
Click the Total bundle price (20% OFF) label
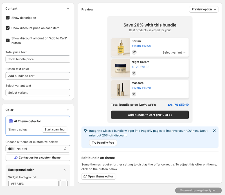tap(133, 105)
